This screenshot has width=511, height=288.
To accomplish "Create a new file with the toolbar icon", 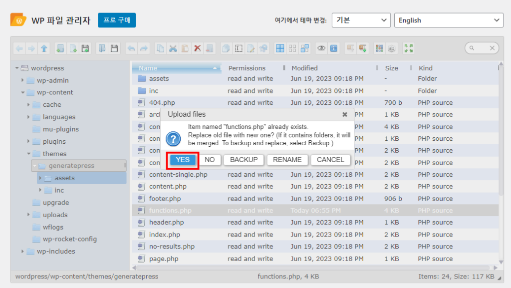I will pos(73,48).
